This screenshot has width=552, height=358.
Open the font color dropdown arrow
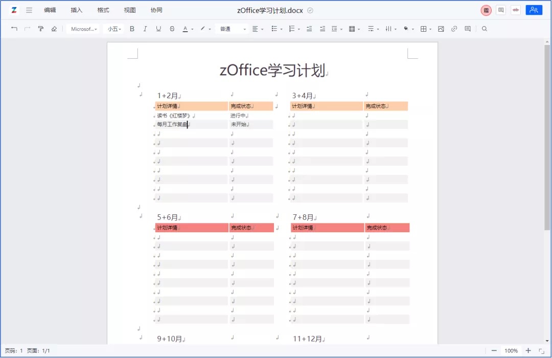[192, 29]
